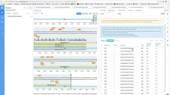170x95 pixels.
Task: Open the plus create icon in blue sidebar
Action: (x=2, y=28)
